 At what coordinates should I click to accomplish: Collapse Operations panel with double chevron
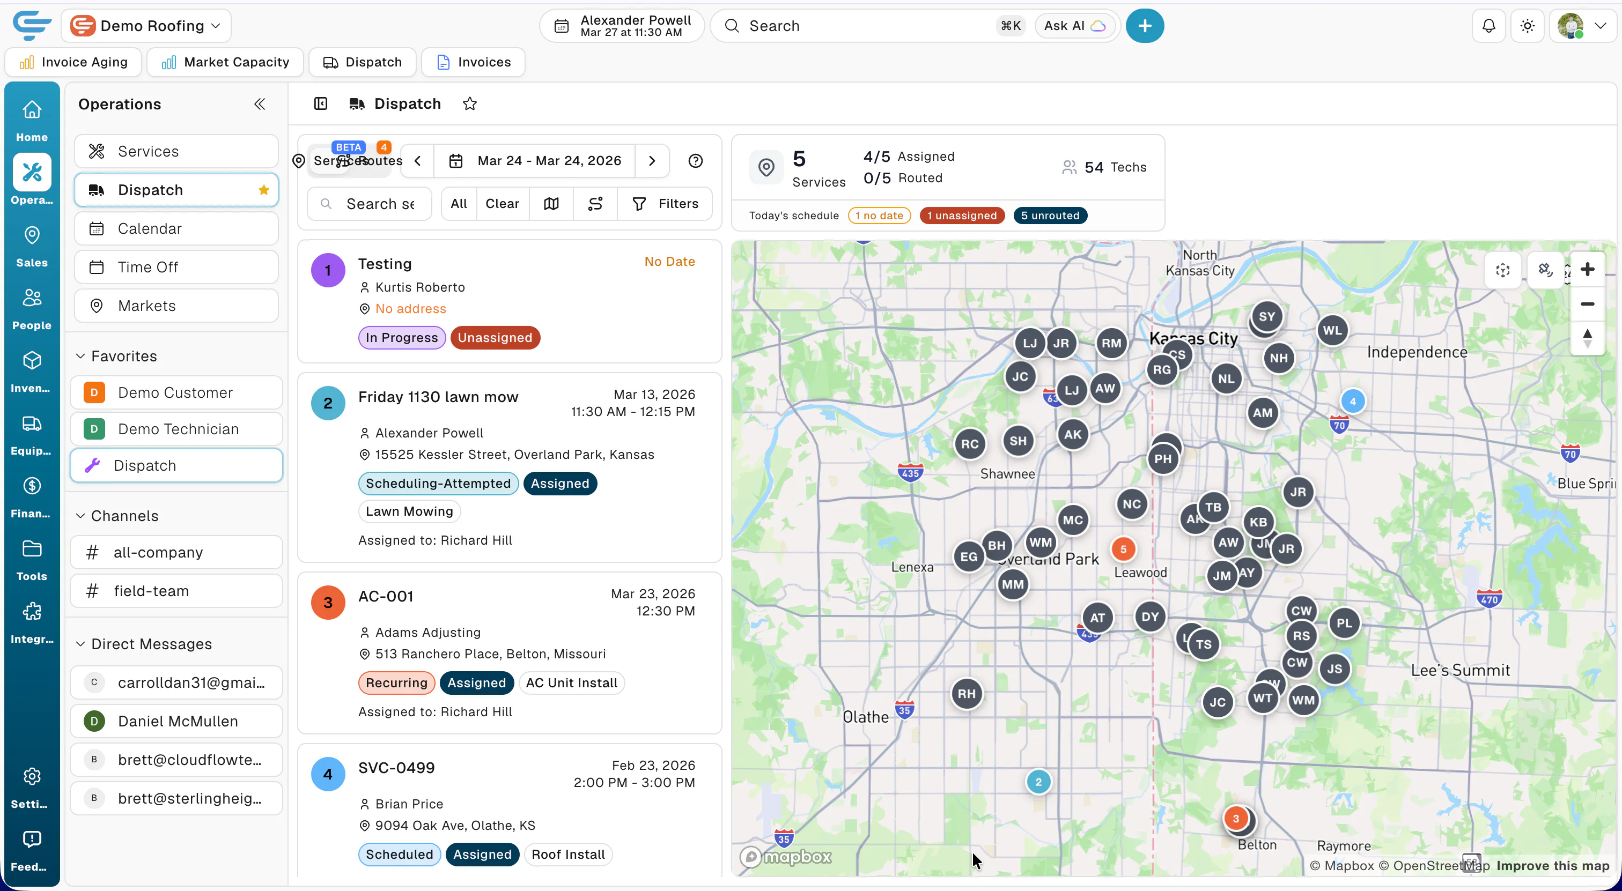tap(260, 104)
